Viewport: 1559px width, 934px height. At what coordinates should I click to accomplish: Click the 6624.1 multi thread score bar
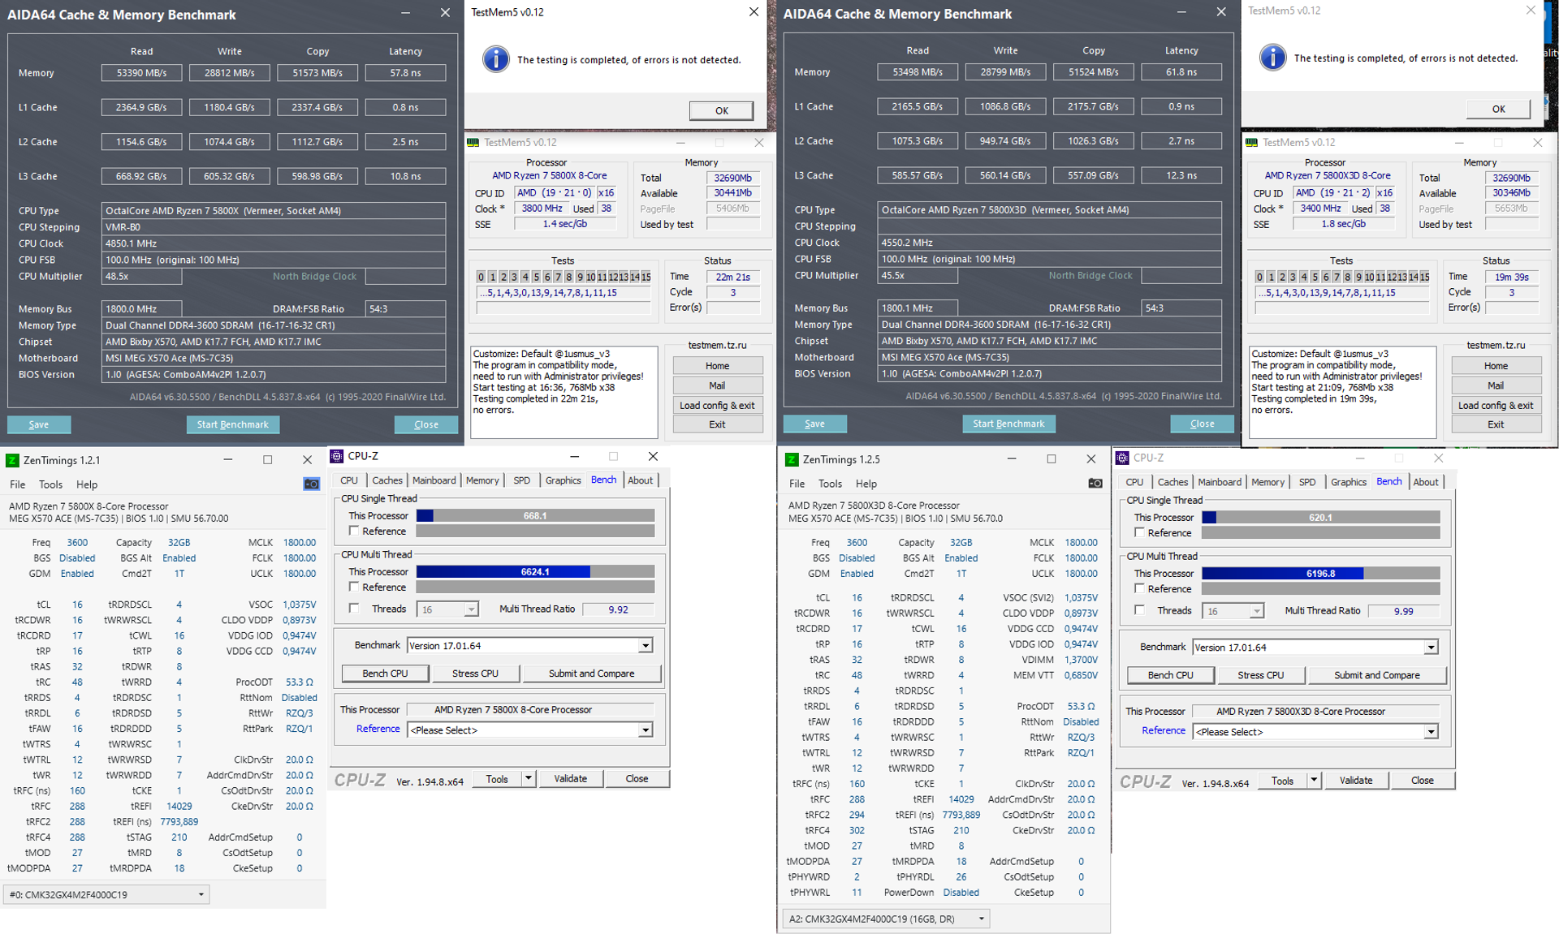coord(535,571)
